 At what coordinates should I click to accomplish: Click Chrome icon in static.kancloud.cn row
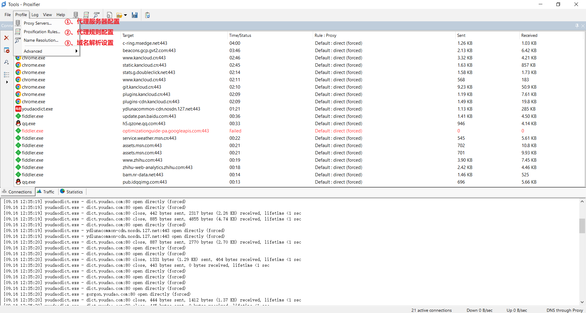pyautogui.click(x=18, y=65)
